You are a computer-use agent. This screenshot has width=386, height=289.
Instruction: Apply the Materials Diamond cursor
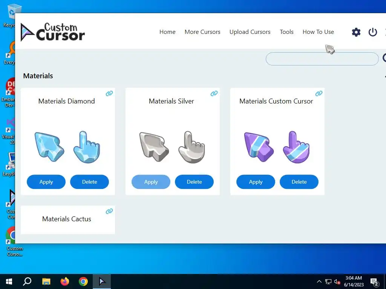pos(46,182)
